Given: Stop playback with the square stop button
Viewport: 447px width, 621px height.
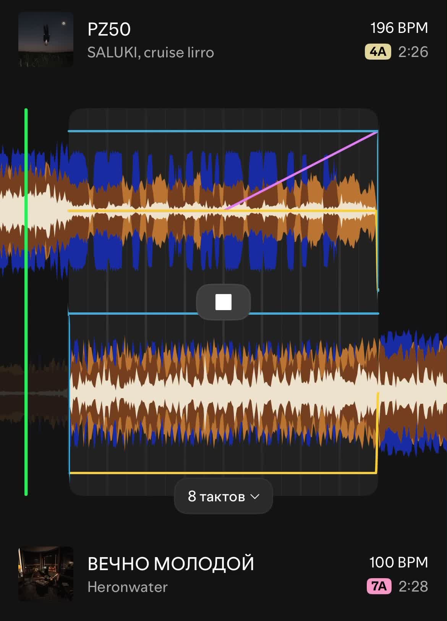Looking at the screenshot, I should tap(223, 302).
